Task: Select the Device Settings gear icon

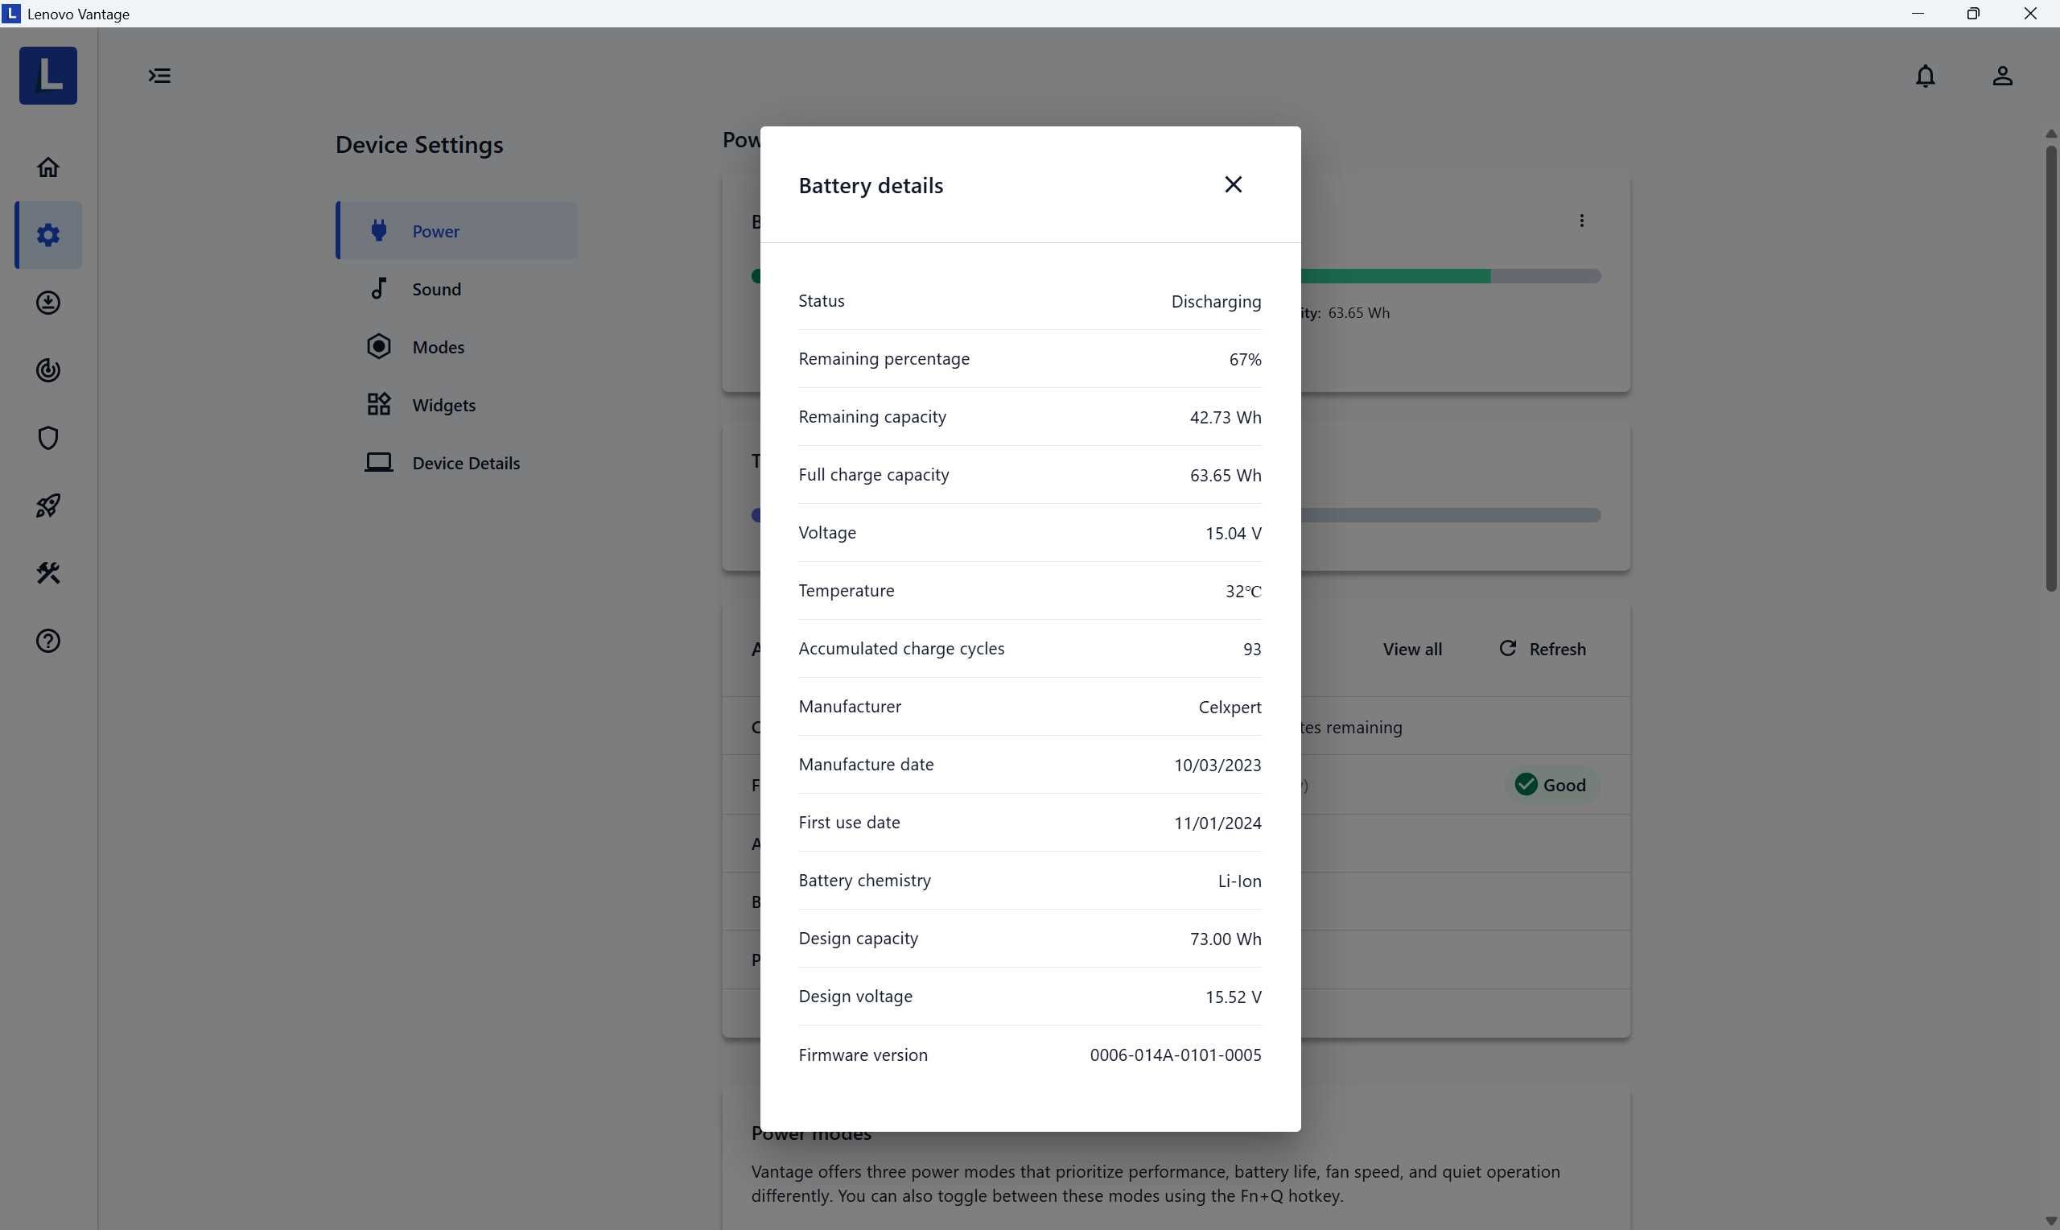Action: click(48, 234)
